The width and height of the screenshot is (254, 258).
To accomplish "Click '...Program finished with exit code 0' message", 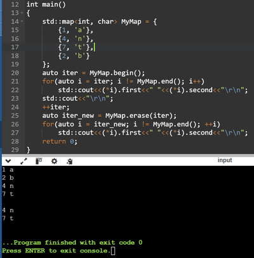I will (x=72, y=243).
